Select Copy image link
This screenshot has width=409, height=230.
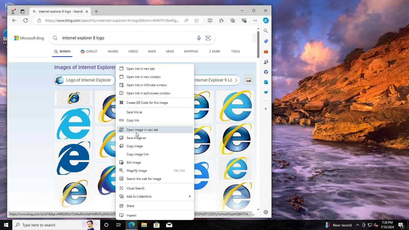click(155, 154)
